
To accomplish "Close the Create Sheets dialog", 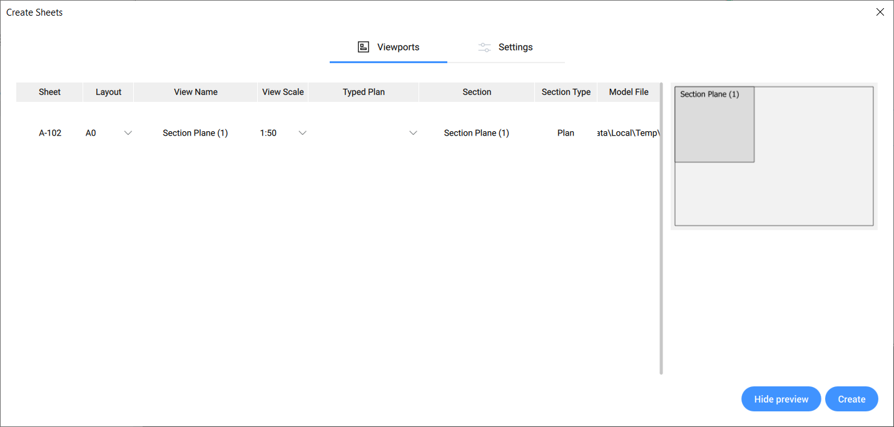I will tap(880, 12).
